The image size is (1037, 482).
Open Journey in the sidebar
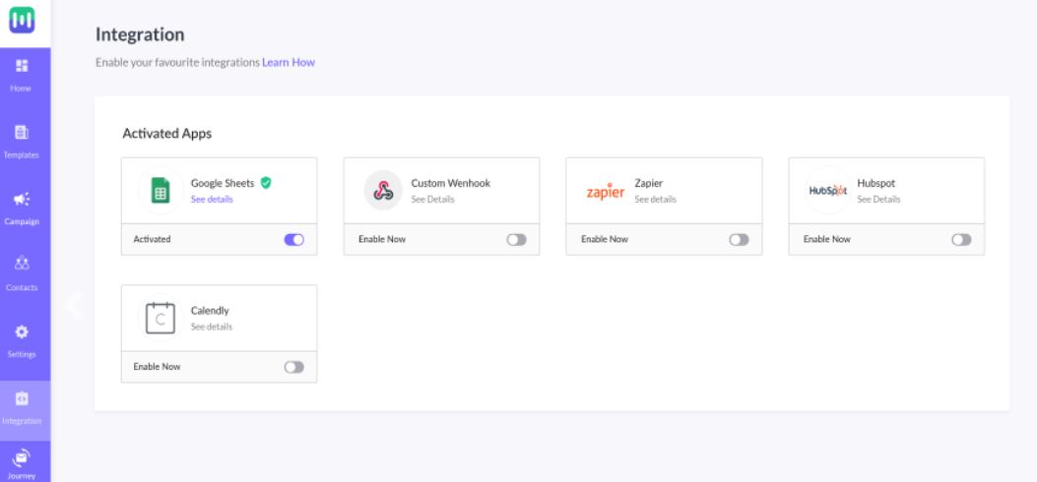coord(23,460)
